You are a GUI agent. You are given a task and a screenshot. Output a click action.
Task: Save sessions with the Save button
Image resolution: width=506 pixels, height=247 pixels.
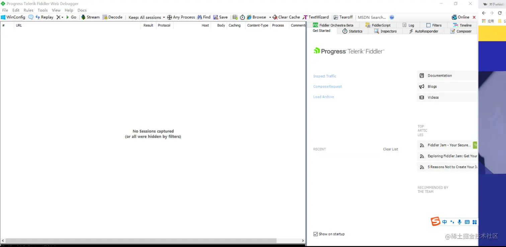[x=221, y=17]
